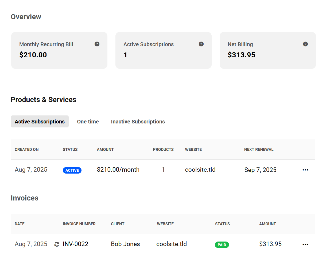Screen dimensions: 326x265
Task: Switch to the Inactive Subscriptions tab
Action: pos(138,122)
